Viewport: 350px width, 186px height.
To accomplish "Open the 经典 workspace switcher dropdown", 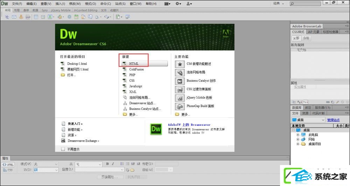I will tap(279, 3).
